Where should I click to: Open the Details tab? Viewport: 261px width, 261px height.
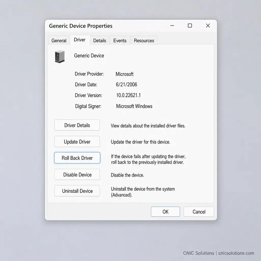100,41
